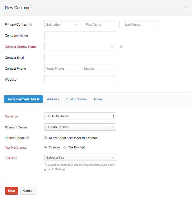
Task: Click the Enable Portal help icon
Action: coord(28,138)
